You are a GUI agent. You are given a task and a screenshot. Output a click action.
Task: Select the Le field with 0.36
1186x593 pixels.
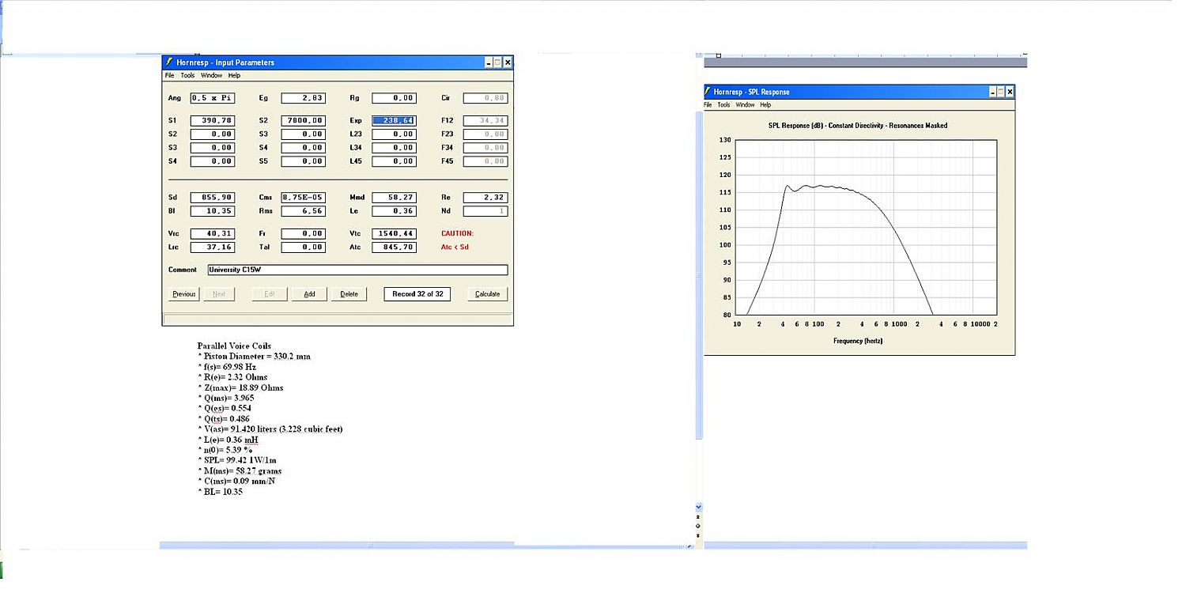pyautogui.click(x=394, y=211)
